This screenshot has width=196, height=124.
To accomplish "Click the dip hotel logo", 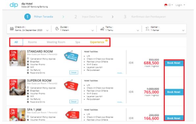I will click(x=14, y=5).
